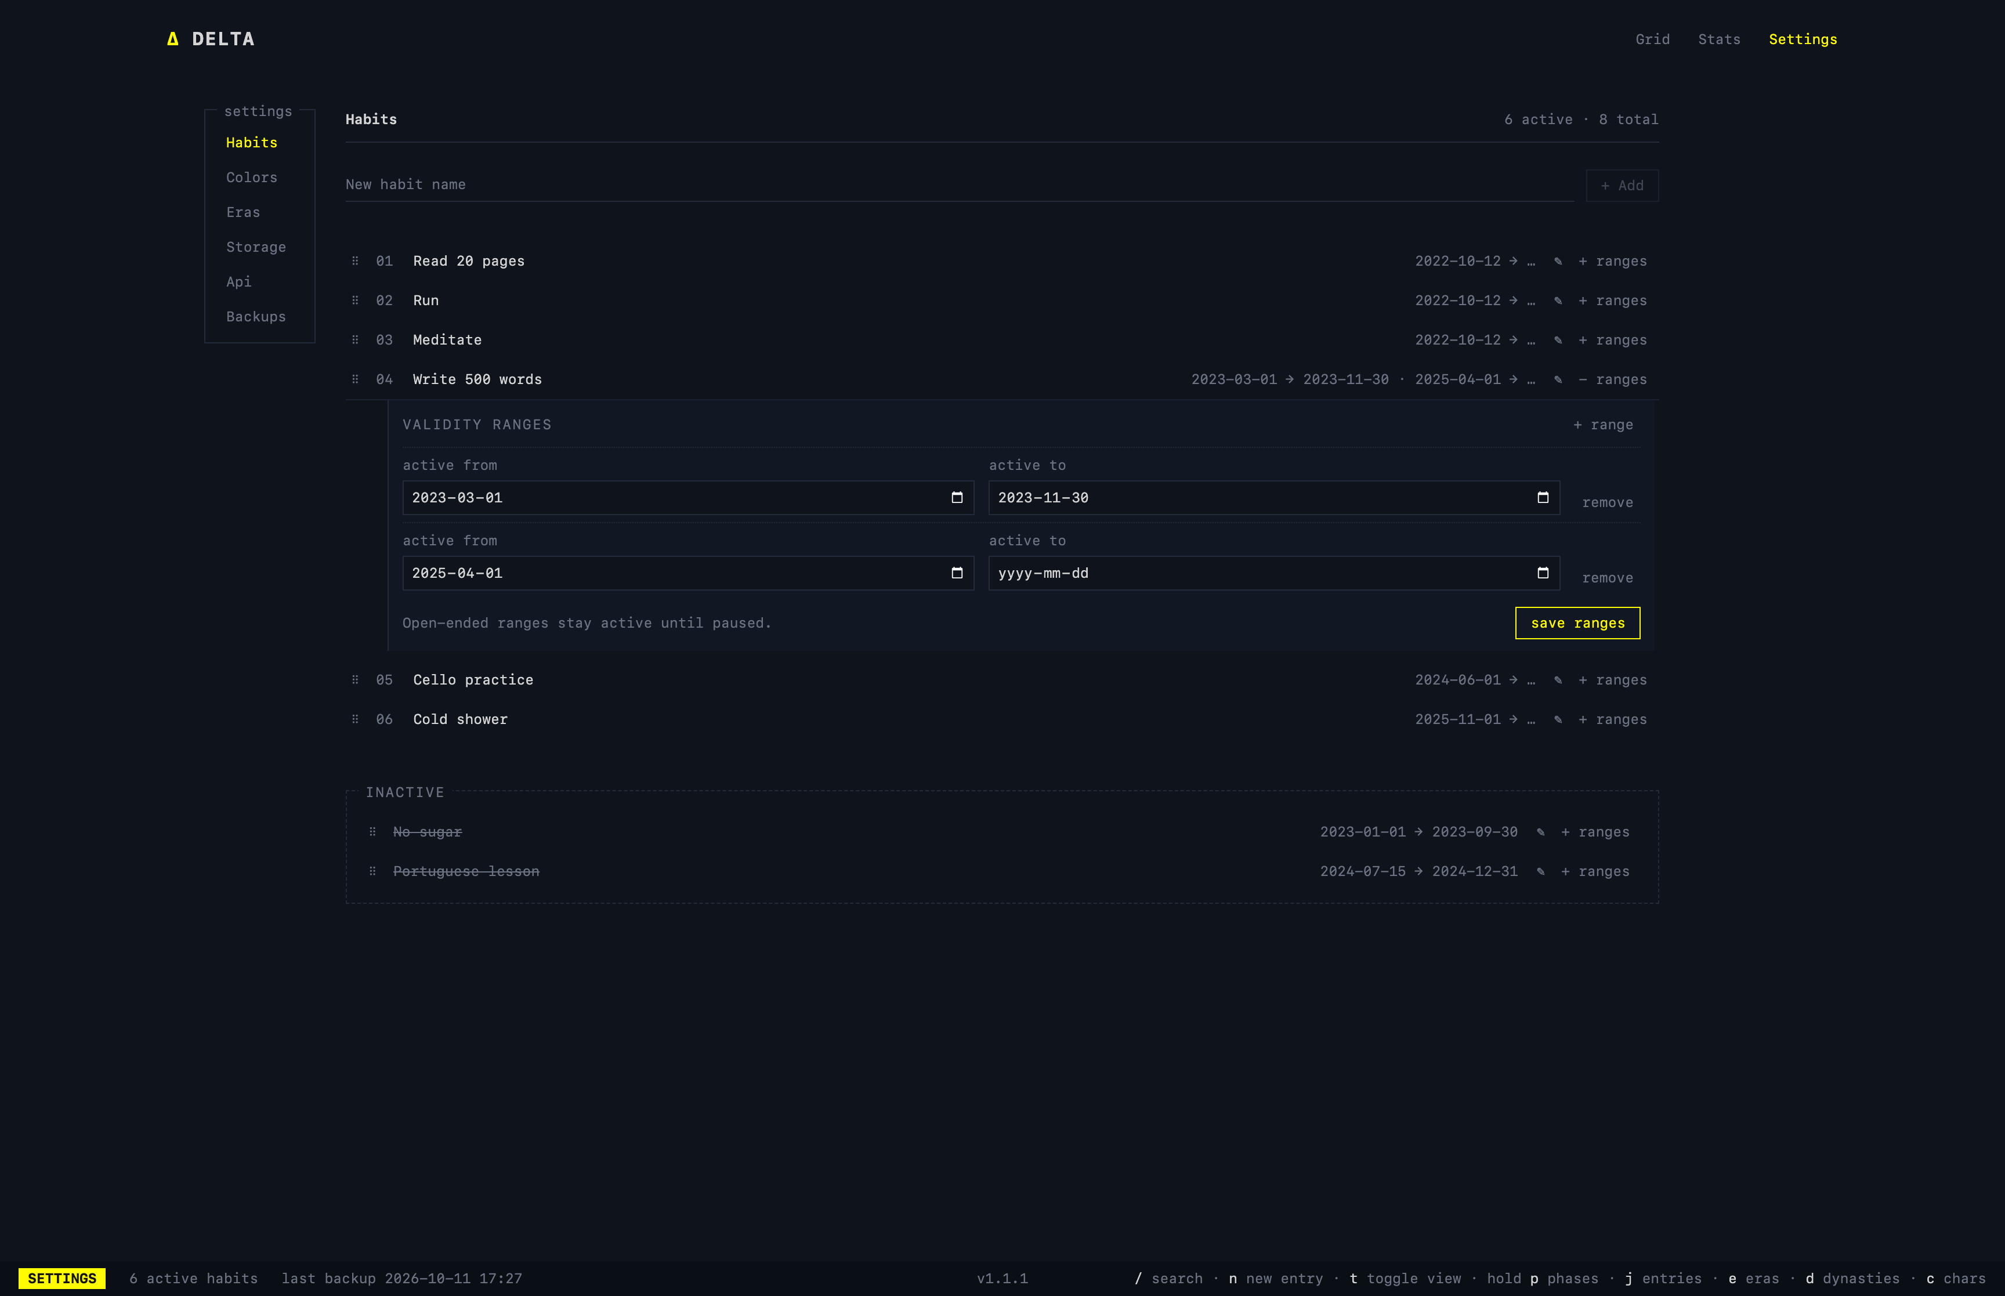Expand ranges for Cello practice
This screenshot has width=2005, height=1296.
click(x=1612, y=680)
